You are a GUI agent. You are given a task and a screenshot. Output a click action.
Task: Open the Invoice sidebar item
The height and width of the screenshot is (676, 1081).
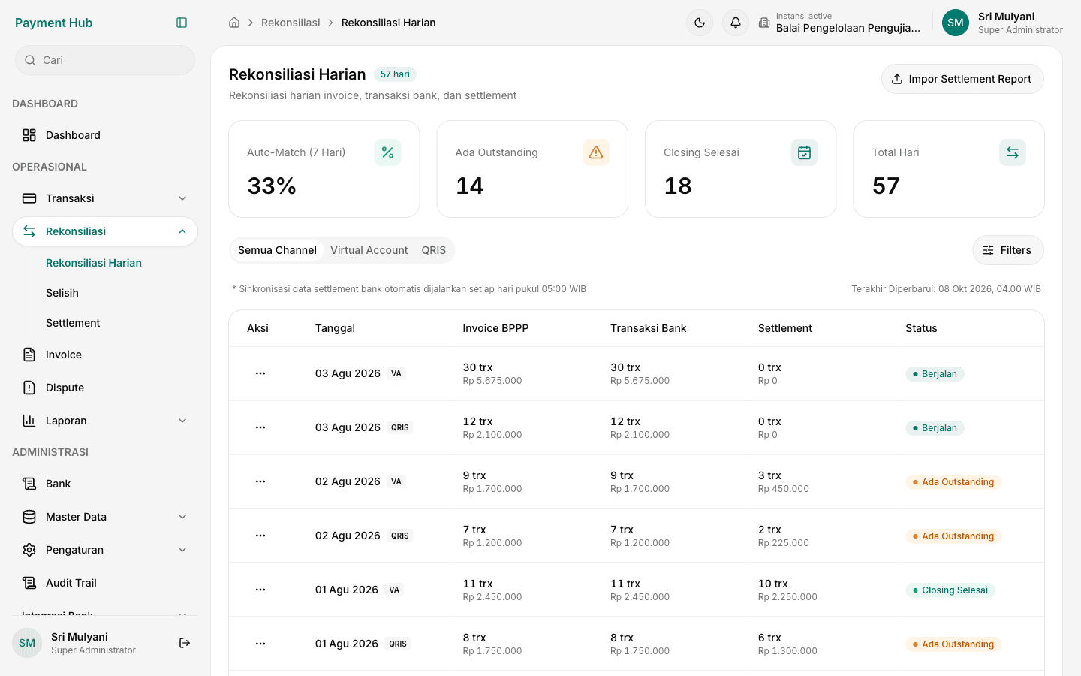(105, 355)
